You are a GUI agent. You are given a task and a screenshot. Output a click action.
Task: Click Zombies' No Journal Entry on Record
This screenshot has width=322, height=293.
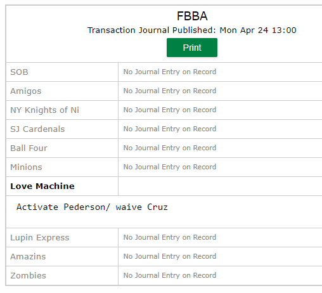click(170, 275)
